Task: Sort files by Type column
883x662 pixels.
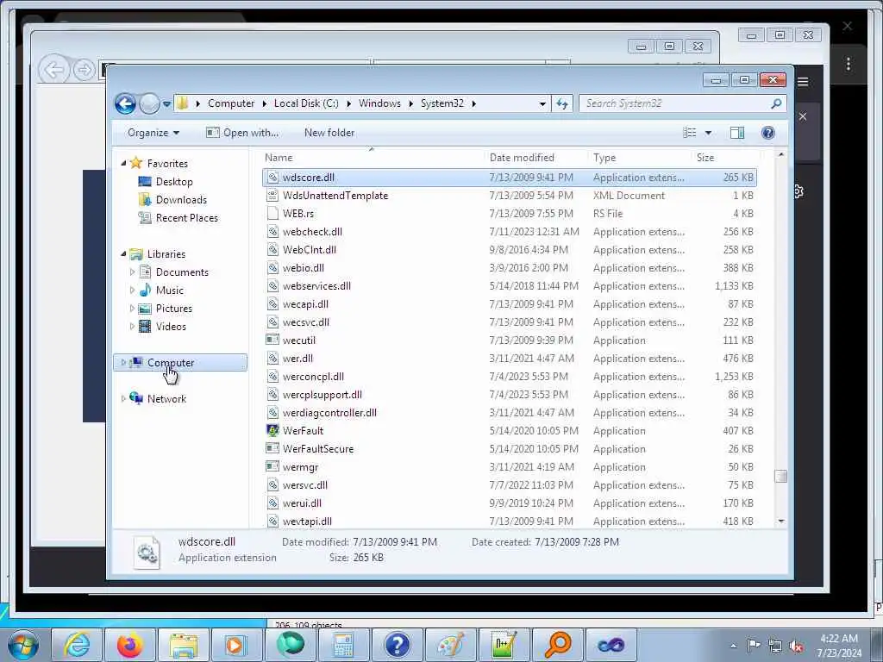Action: (x=604, y=159)
